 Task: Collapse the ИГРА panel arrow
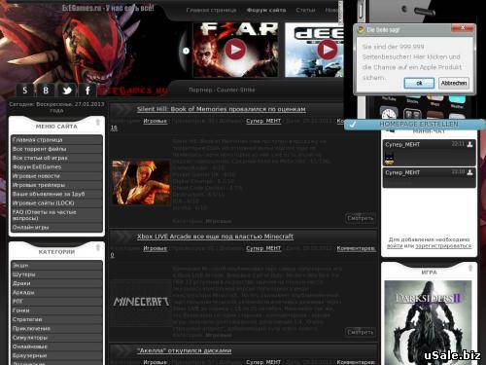coord(470,268)
